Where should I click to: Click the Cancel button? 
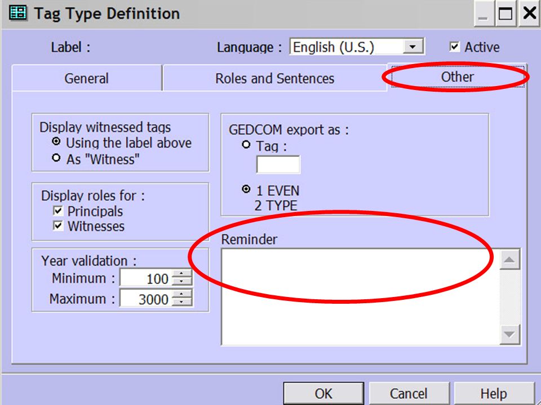click(x=409, y=393)
